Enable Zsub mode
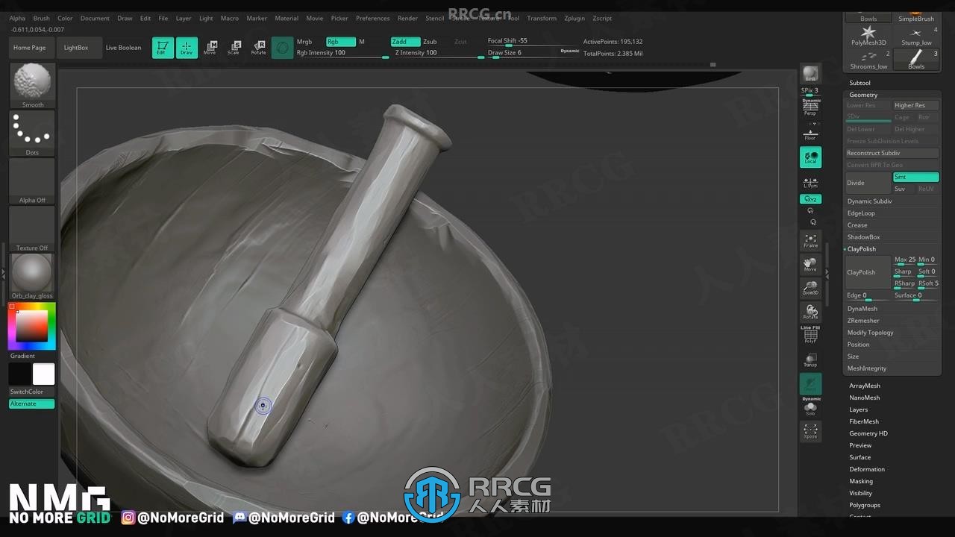The height and width of the screenshot is (537, 955). [x=430, y=42]
